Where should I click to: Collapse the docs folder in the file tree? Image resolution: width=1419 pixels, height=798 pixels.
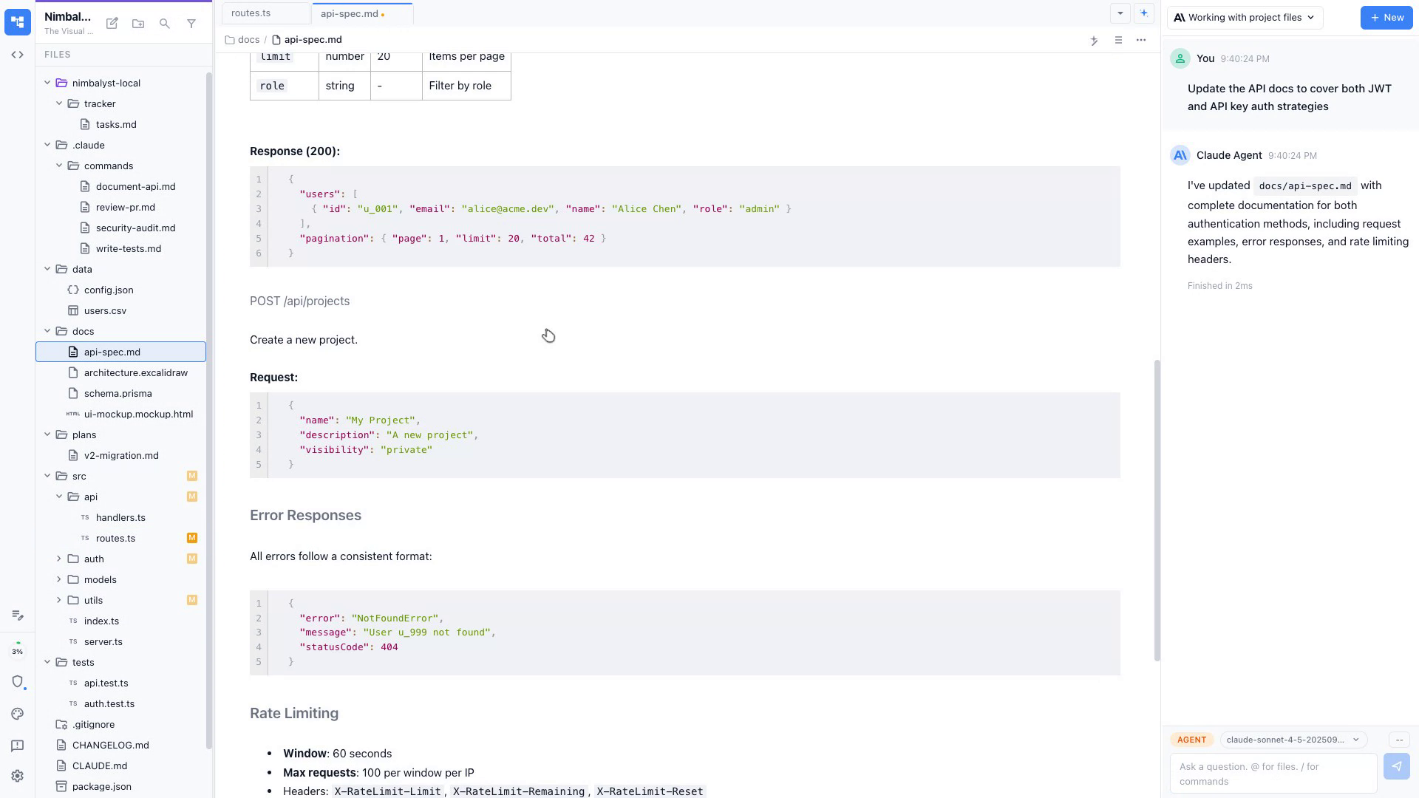point(47,331)
